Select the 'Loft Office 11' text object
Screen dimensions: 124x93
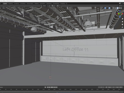click(75, 49)
